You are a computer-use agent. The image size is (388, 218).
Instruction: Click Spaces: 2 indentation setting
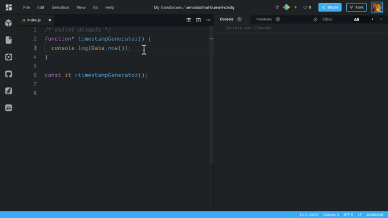(x=331, y=215)
